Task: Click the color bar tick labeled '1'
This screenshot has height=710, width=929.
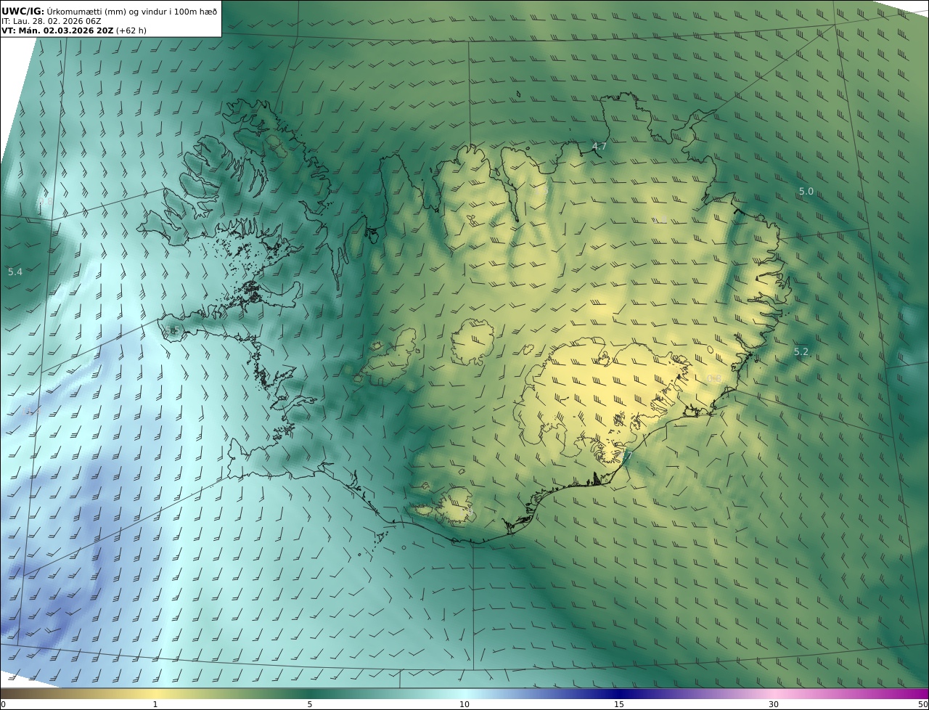Action: (155, 704)
